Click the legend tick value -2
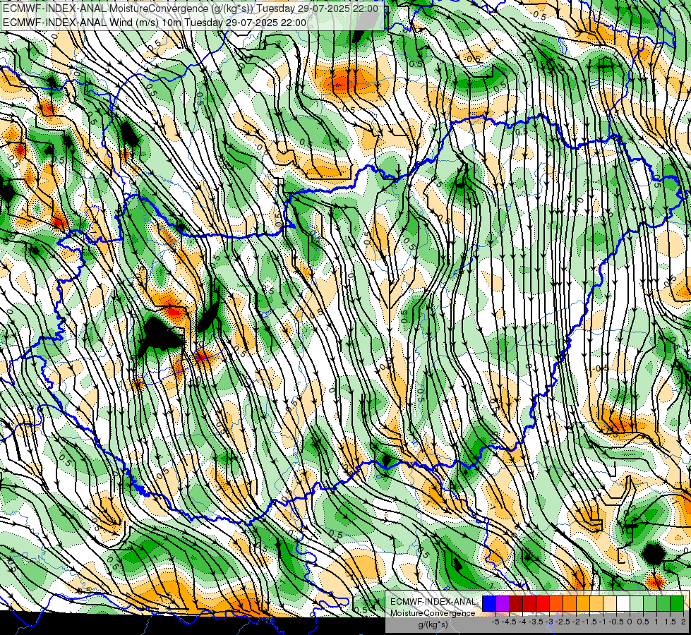Viewport: 691px width, 635px height. tap(576, 622)
